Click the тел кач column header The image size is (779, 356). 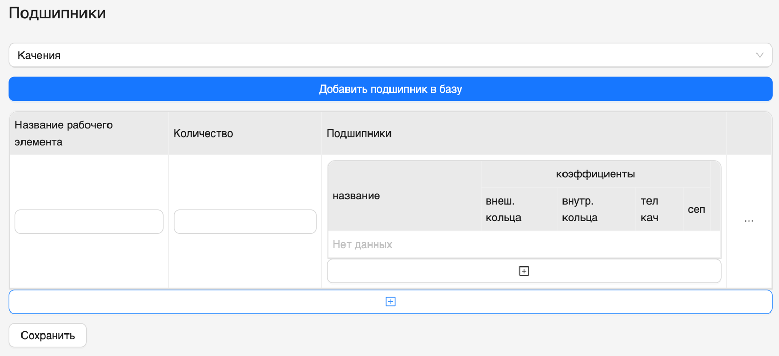point(658,208)
